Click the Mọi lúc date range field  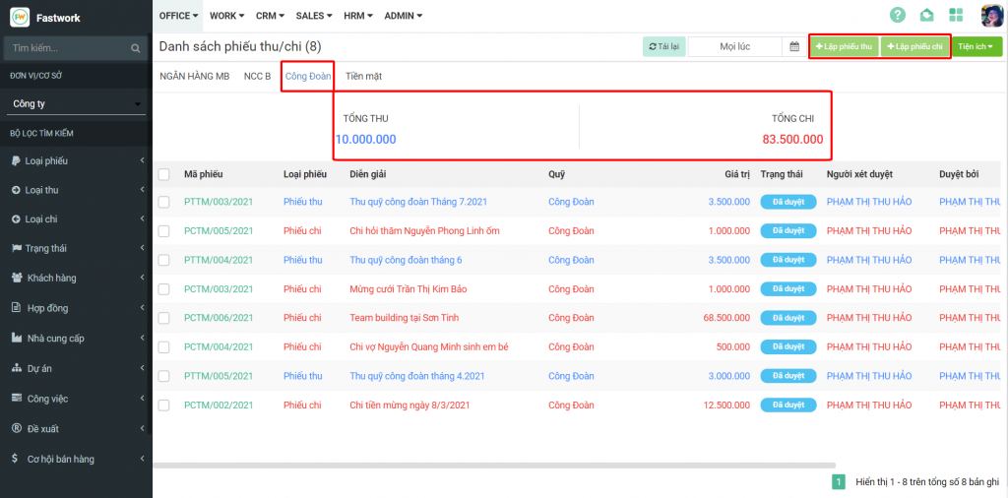[x=734, y=46]
